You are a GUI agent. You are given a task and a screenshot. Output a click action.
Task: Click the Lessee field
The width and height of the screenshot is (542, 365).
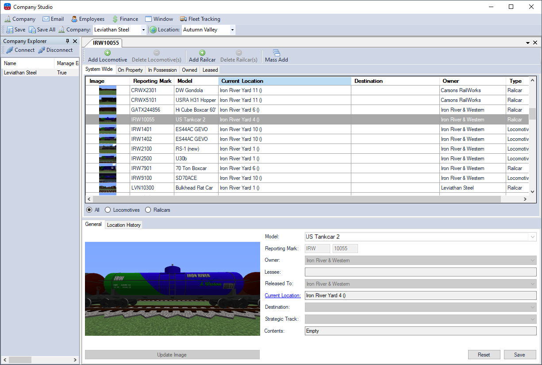pos(421,272)
